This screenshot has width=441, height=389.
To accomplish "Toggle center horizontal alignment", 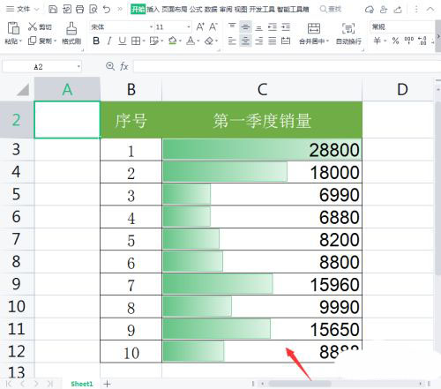I will coord(245,41).
